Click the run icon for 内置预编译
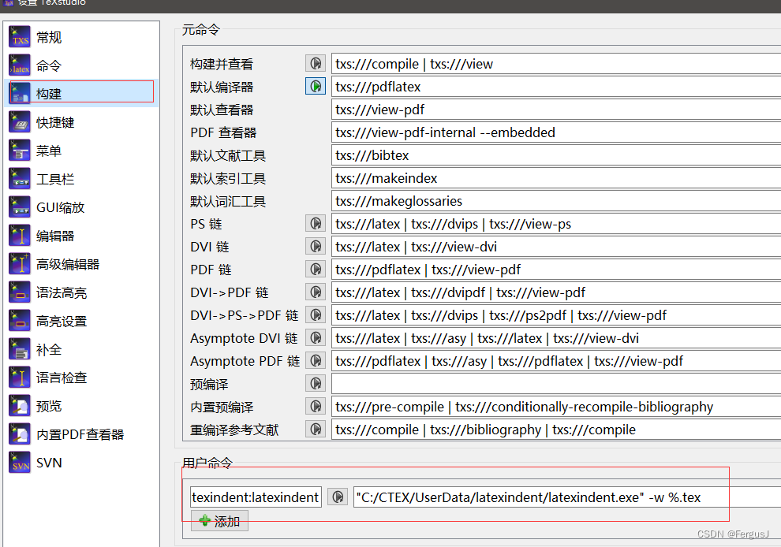Image resolution: width=781 pixels, height=547 pixels. coord(316,407)
